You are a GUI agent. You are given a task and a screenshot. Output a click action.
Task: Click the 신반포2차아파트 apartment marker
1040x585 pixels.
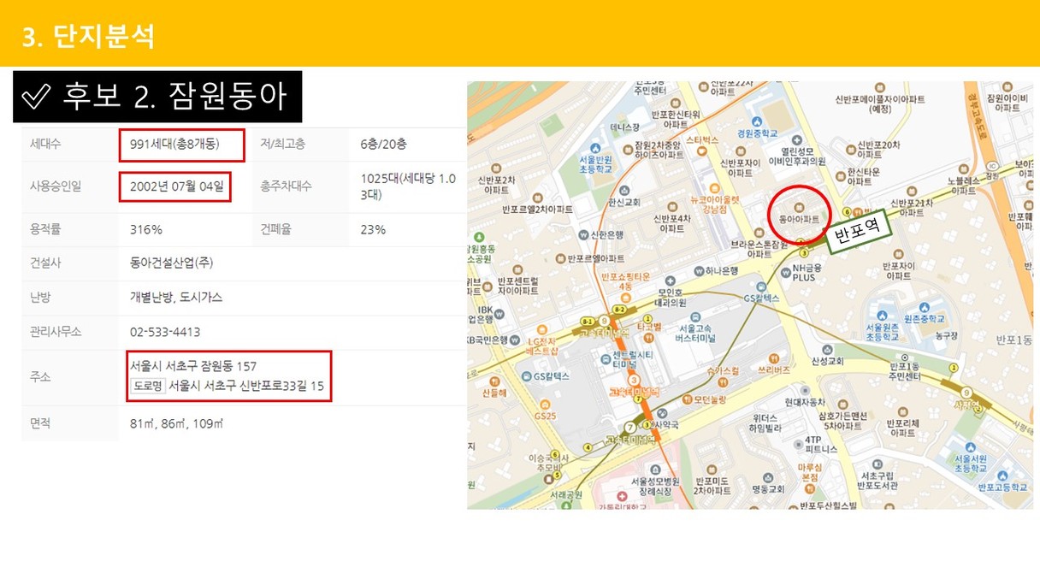point(498,168)
